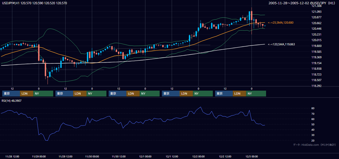Click the 12/1 00:00 time label

(x=145, y=156)
